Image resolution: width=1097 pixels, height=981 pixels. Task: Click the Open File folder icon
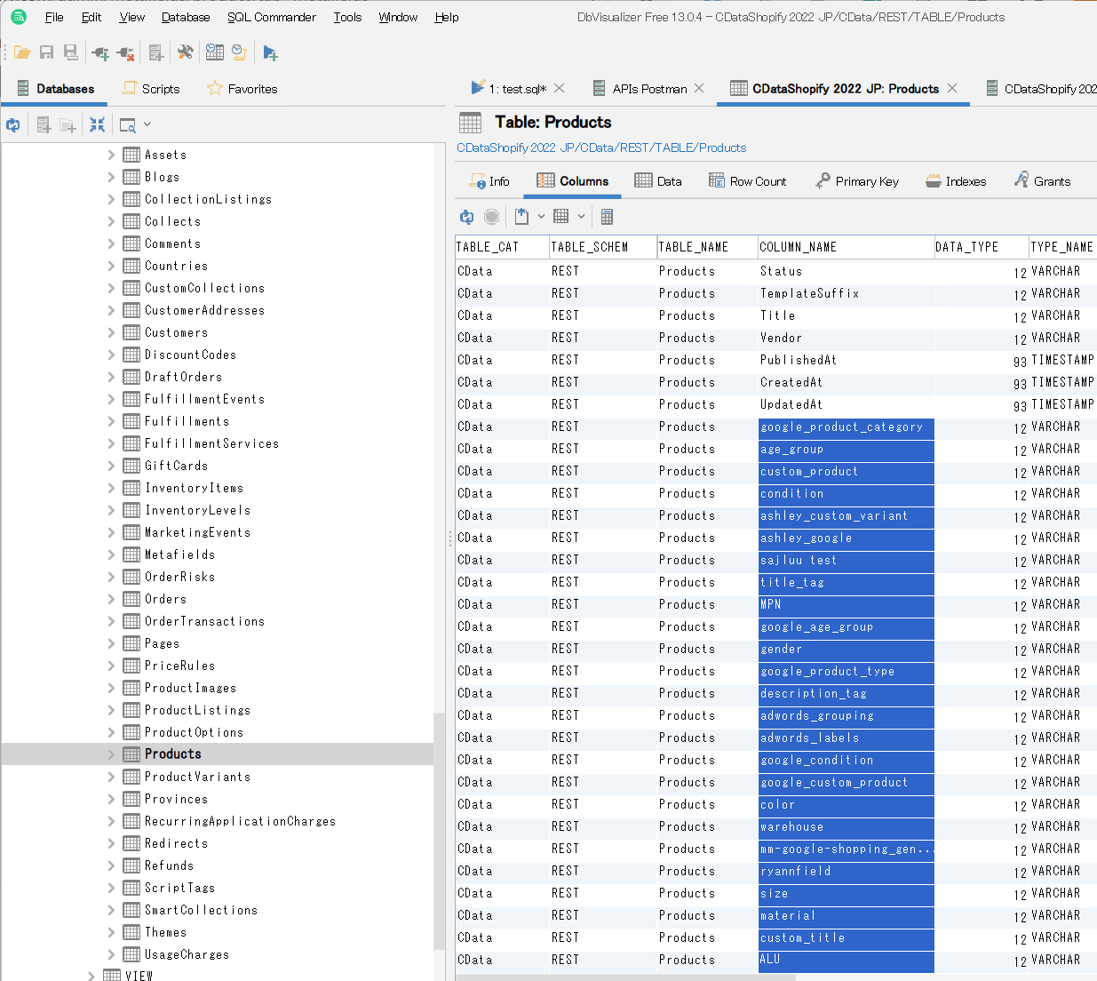22,53
